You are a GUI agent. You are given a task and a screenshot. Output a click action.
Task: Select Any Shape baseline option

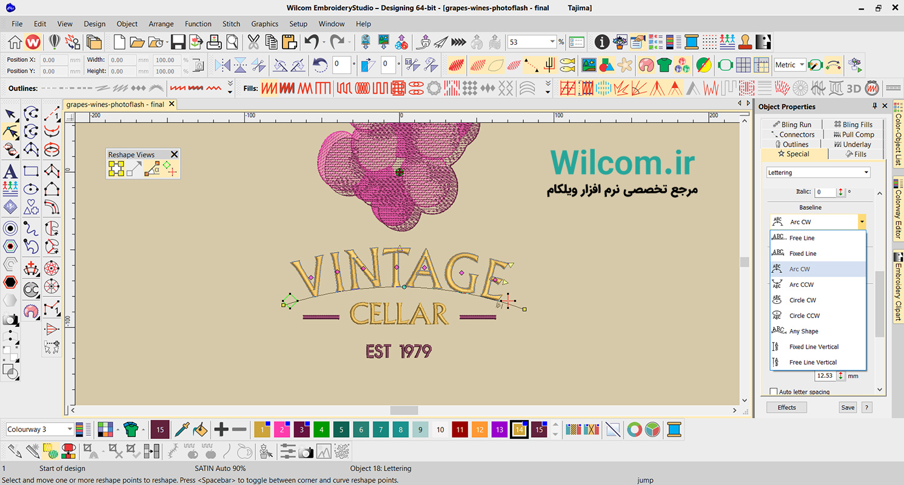818,331
